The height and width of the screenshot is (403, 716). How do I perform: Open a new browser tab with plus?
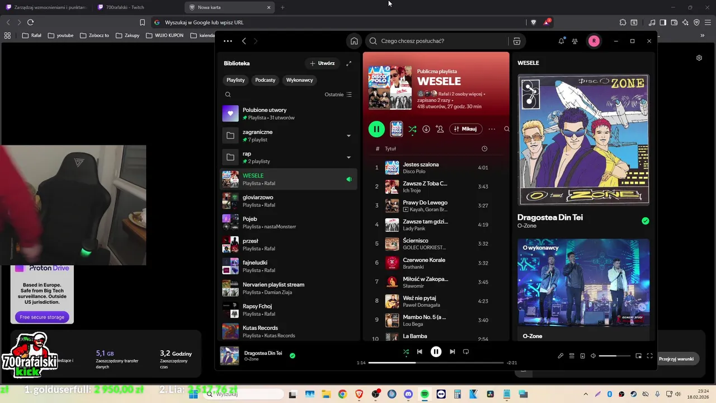pyautogui.click(x=282, y=7)
